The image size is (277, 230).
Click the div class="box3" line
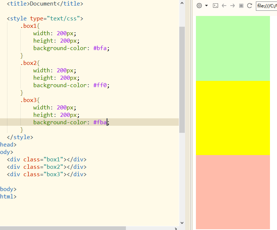point(47,174)
